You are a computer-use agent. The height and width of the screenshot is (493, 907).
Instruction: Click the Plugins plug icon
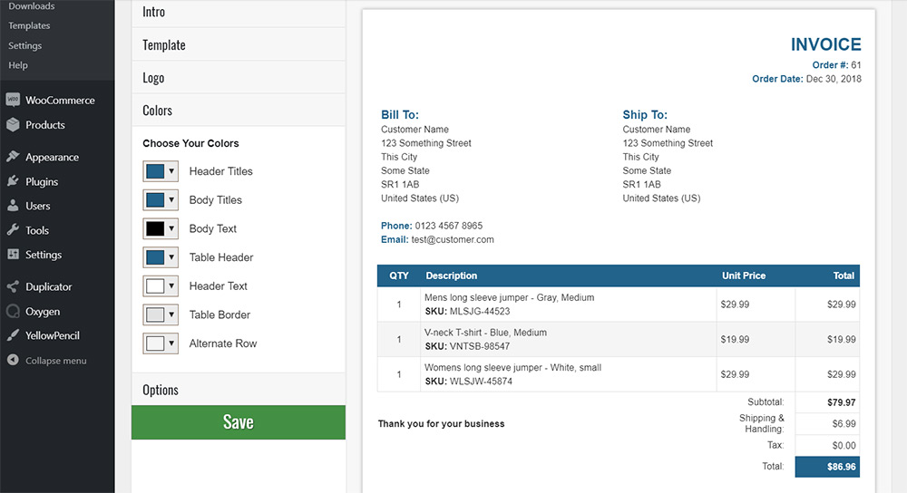pyautogui.click(x=13, y=181)
